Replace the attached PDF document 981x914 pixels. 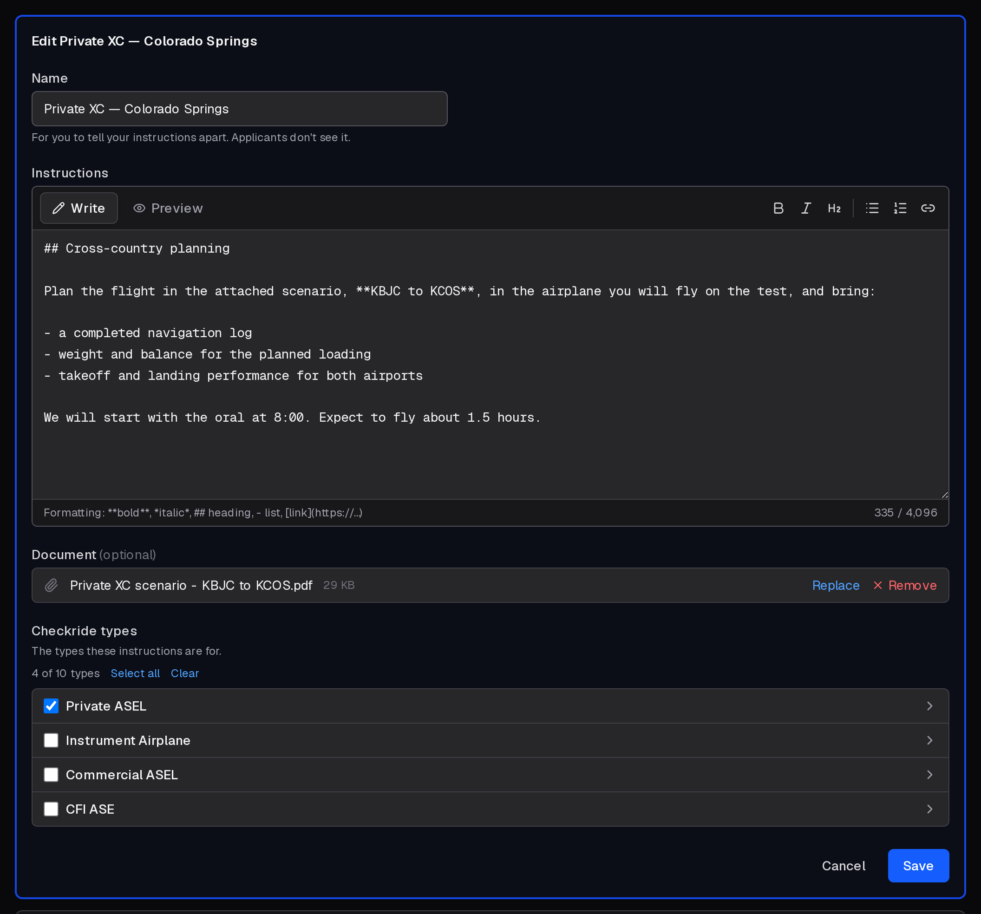tap(836, 585)
